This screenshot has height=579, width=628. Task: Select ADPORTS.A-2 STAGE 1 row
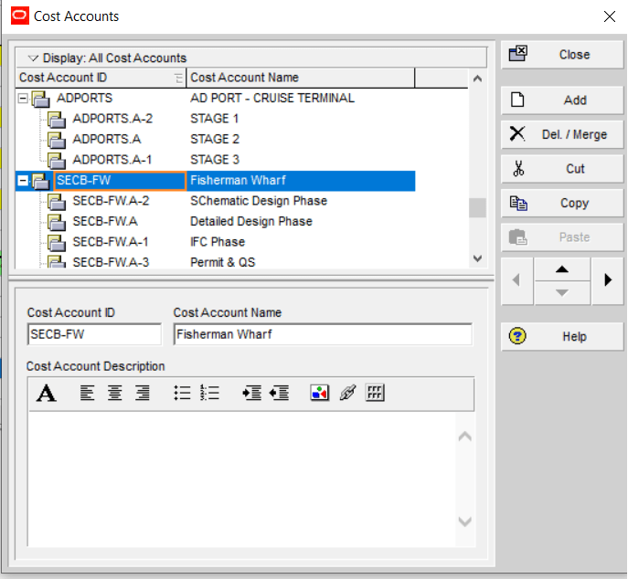[215, 119]
